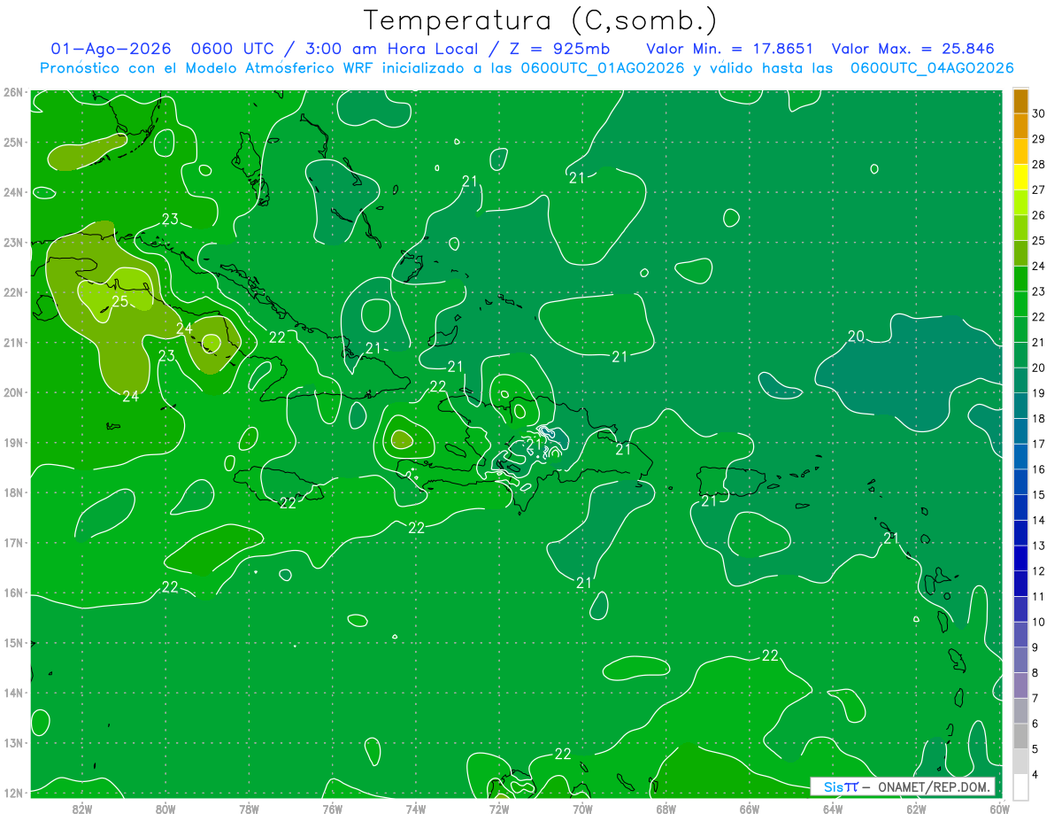
Task: Click the teal legend swatch between 18 and 19
Action: [1020, 406]
